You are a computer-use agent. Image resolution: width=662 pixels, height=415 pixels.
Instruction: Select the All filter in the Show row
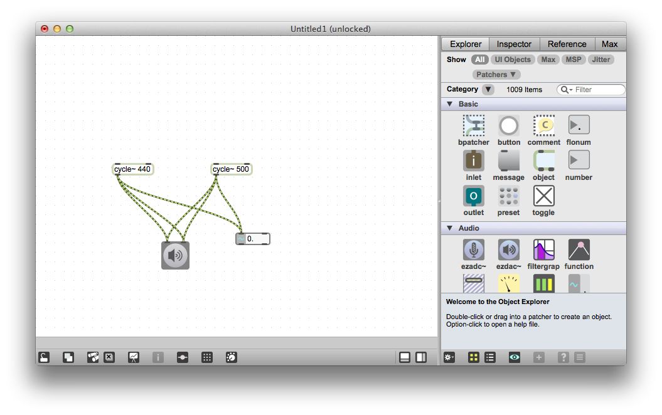(x=479, y=60)
